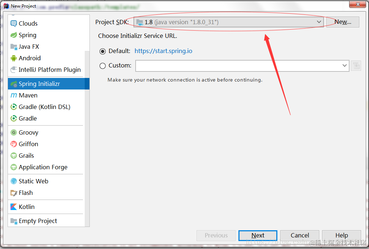369x249 pixels.
Task: Click the Maven m icon
Action: pos(14,95)
